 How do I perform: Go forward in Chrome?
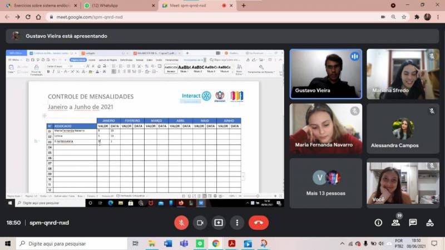(18, 17)
